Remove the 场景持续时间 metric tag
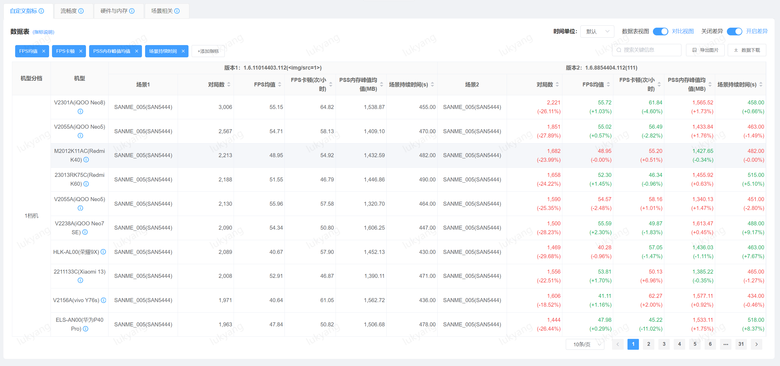The image size is (780, 366). pyautogui.click(x=183, y=51)
